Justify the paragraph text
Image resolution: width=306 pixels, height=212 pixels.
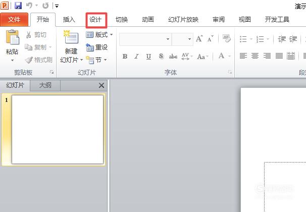click(279, 56)
